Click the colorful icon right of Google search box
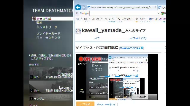190x106 pixels. 162,13
